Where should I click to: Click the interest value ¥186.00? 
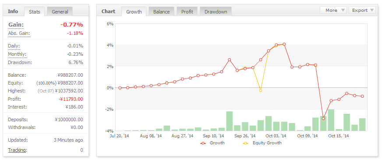tap(74, 107)
